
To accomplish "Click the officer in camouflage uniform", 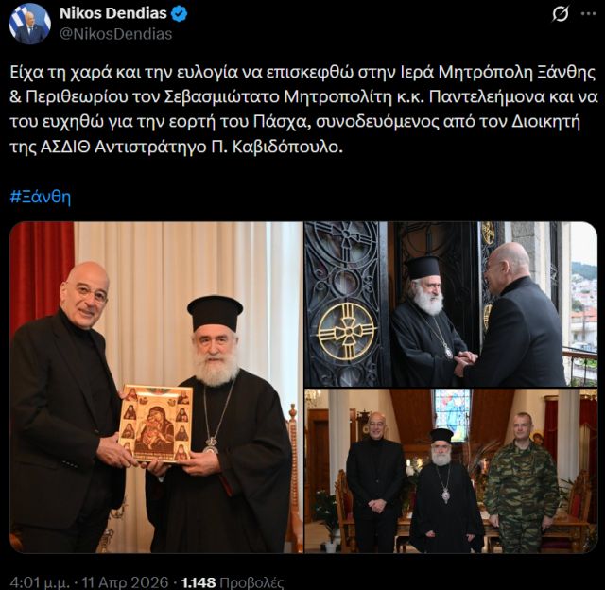I will point(522,482).
